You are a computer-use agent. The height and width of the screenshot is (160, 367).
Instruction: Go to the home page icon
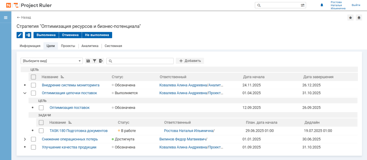coord(359,18)
